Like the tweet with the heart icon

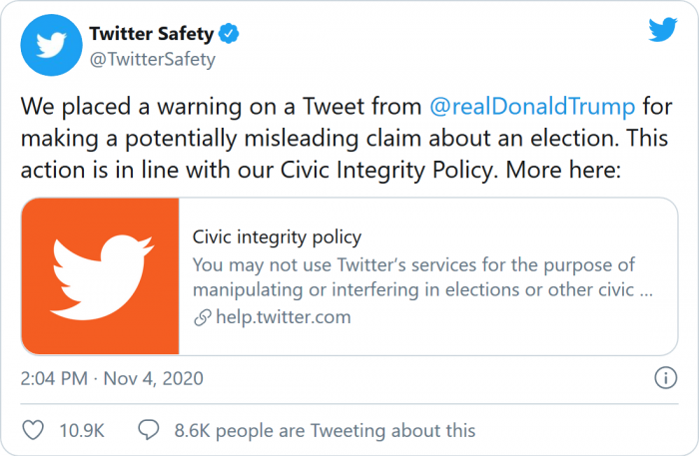[33, 430]
